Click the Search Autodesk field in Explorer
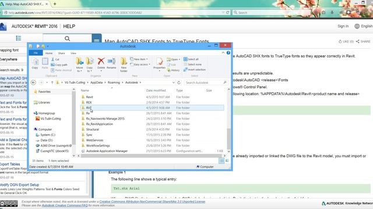 (x=206, y=82)
